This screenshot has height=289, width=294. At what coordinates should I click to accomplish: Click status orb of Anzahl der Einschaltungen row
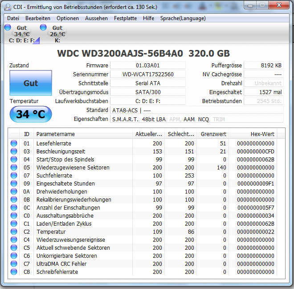point(14,207)
